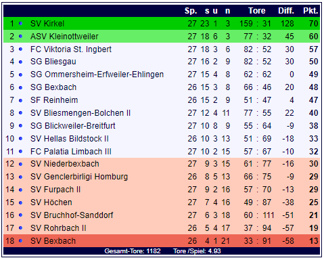Select FC Palatia Limbach III team name
The width and height of the screenshot is (324, 258).
point(71,152)
